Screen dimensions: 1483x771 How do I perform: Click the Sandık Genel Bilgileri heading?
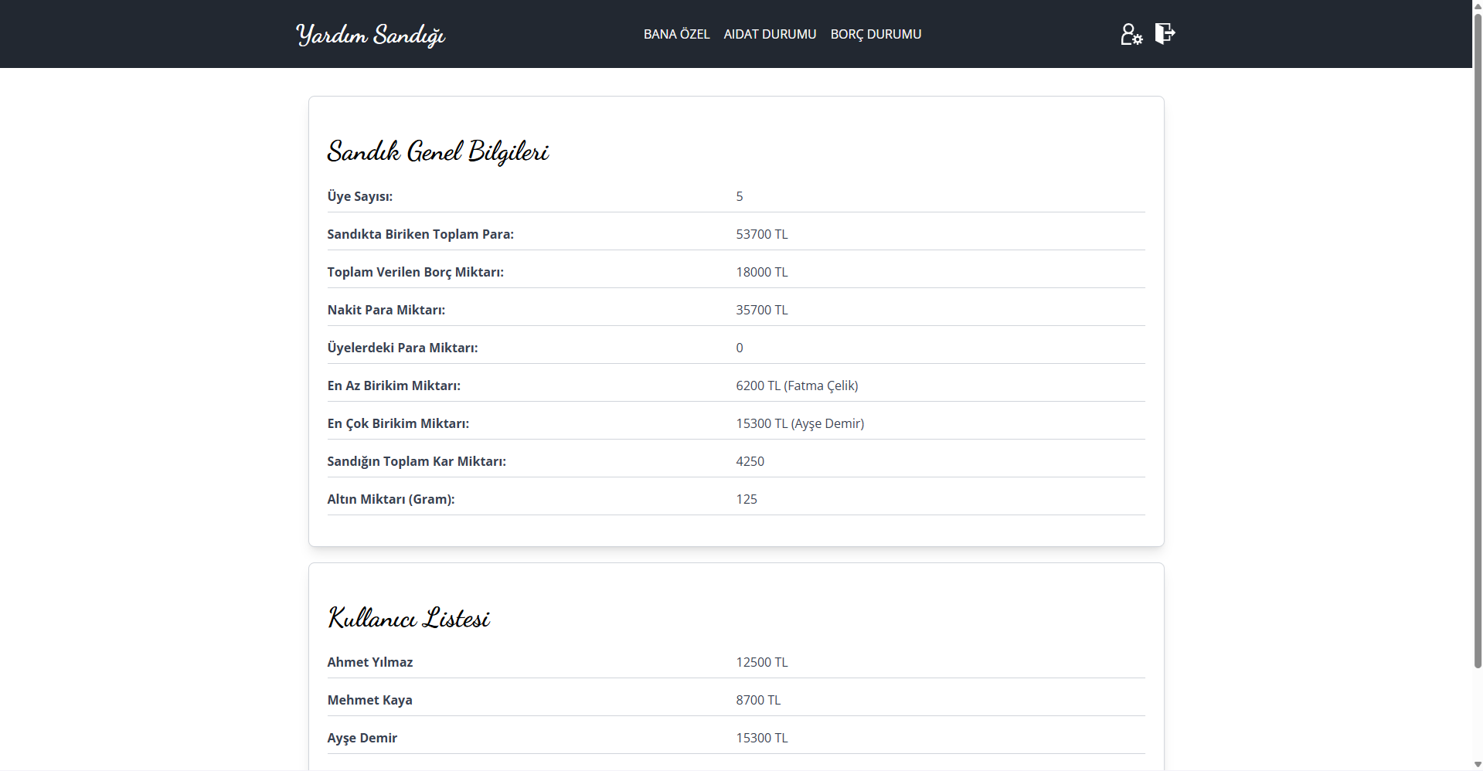(x=437, y=151)
